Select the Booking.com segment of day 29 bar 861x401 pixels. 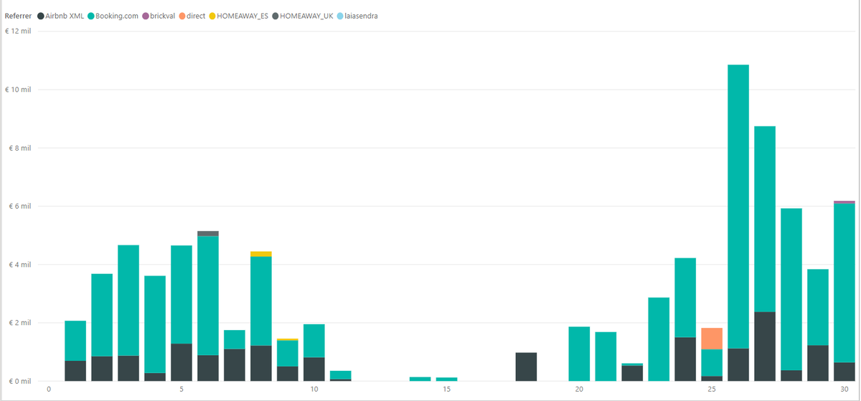(x=818, y=308)
